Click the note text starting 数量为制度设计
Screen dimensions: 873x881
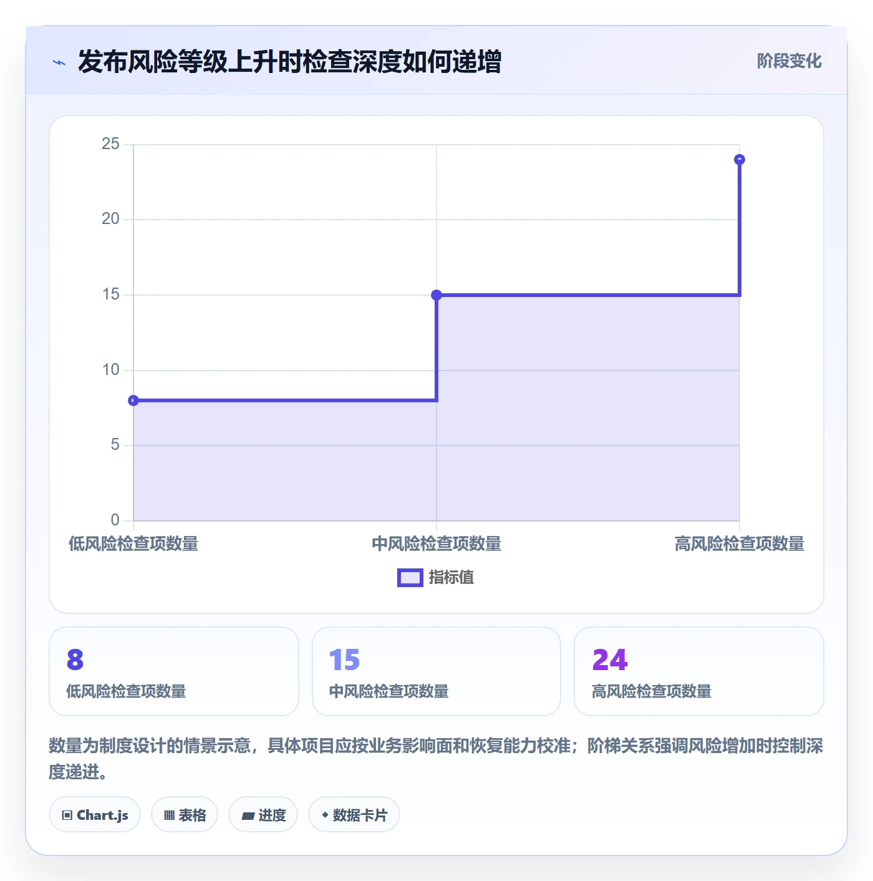point(436,759)
